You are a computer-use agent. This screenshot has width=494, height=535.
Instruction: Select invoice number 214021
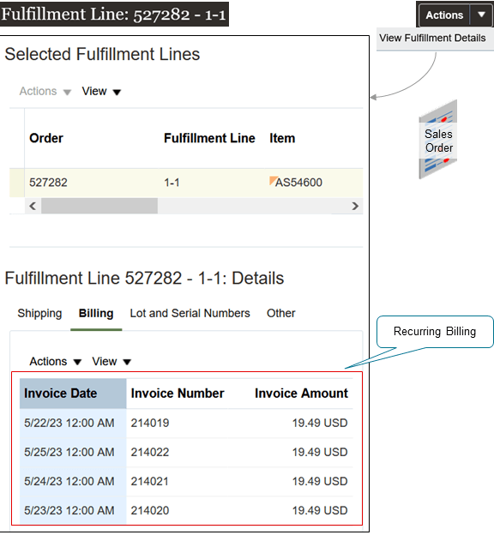tap(149, 482)
